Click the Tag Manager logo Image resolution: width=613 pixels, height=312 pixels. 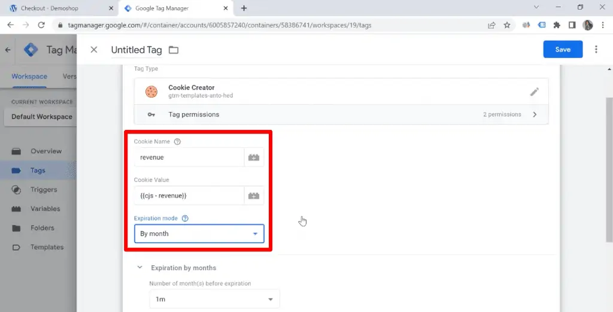(x=31, y=50)
